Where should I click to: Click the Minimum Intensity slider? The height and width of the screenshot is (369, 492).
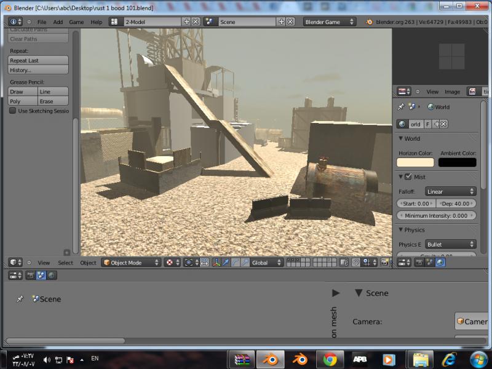coord(437,216)
